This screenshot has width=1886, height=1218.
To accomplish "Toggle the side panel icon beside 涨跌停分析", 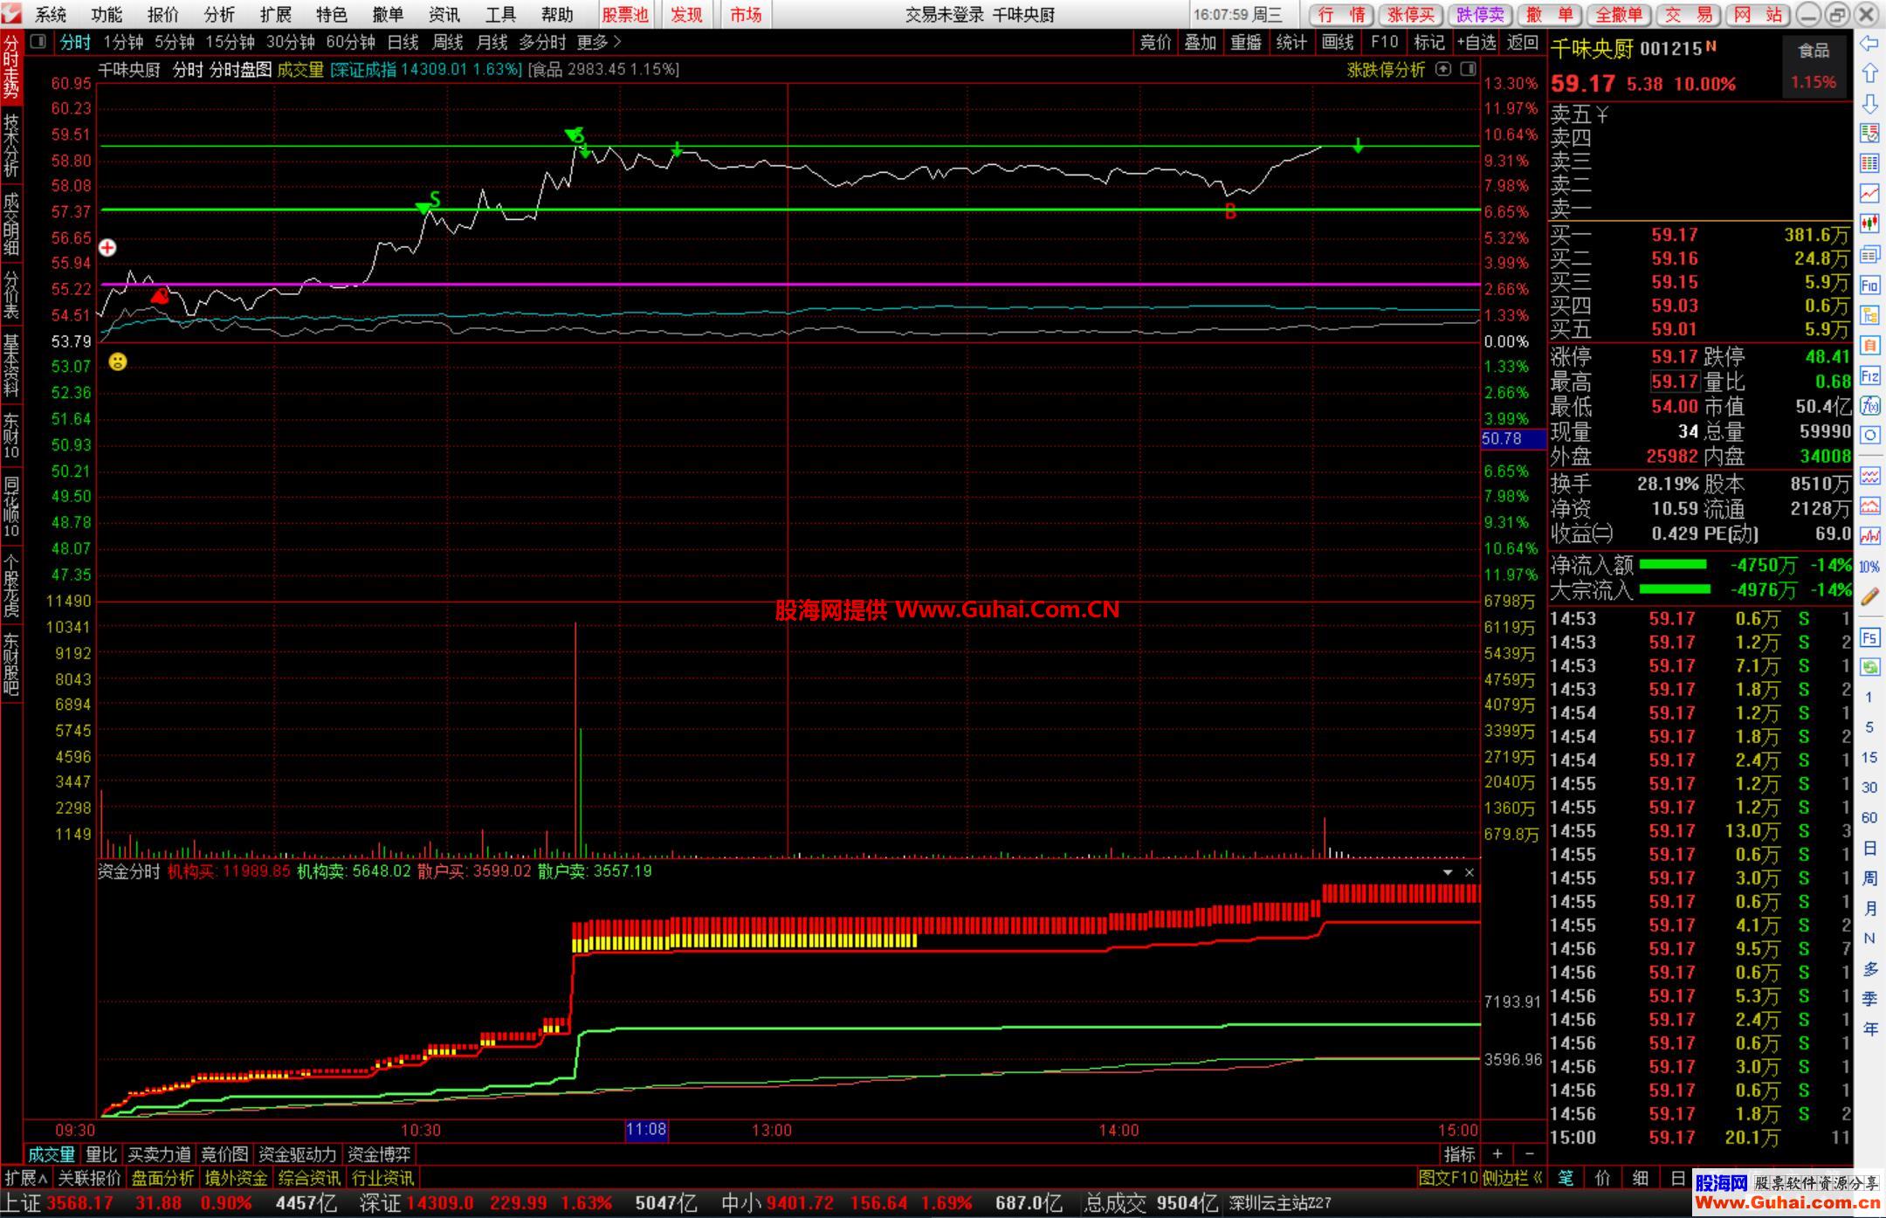I will [x=1469, y=69].
